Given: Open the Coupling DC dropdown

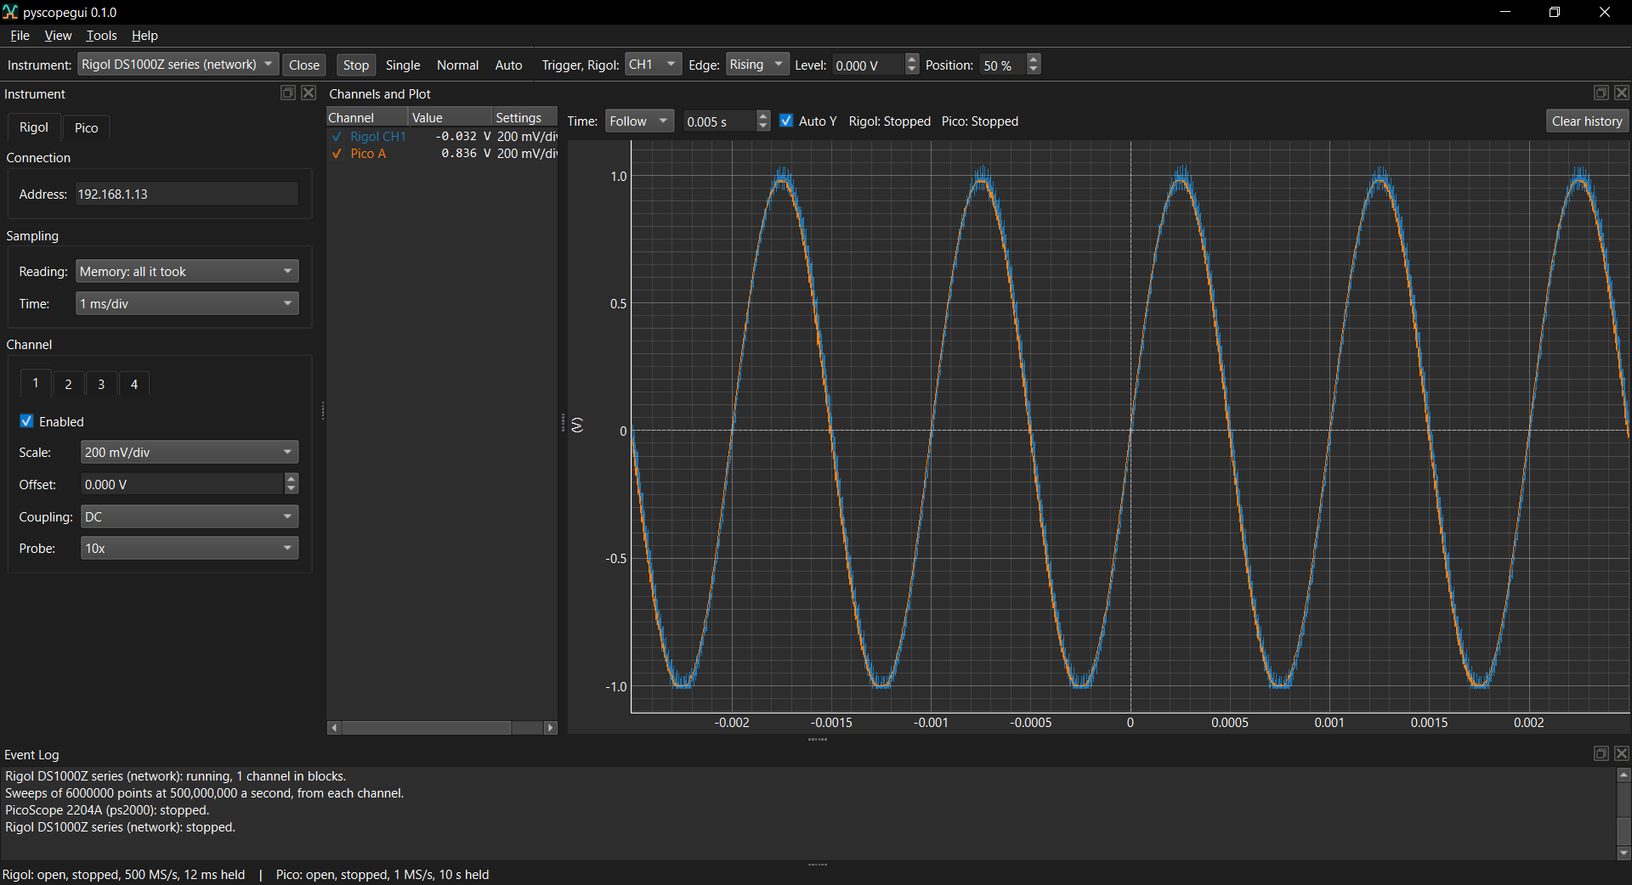Looking at the screenshot, I should tap(190, 517).
